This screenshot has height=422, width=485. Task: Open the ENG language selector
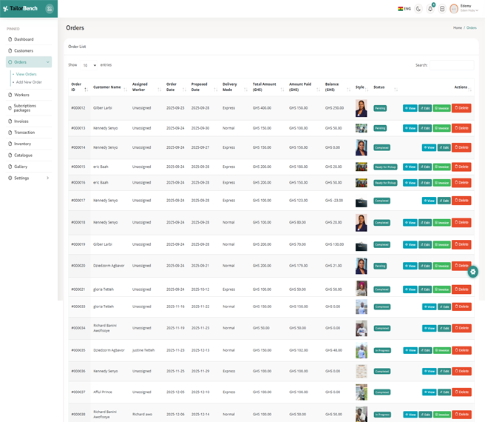[404, 9]
